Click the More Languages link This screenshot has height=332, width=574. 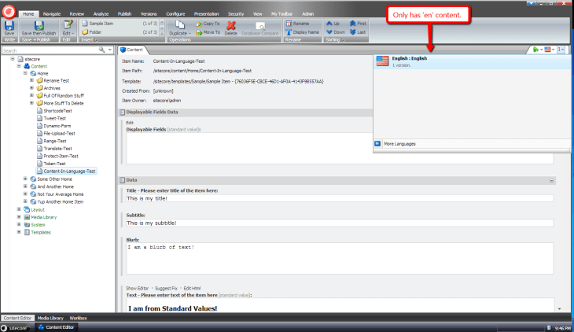[x=399, y=144]
